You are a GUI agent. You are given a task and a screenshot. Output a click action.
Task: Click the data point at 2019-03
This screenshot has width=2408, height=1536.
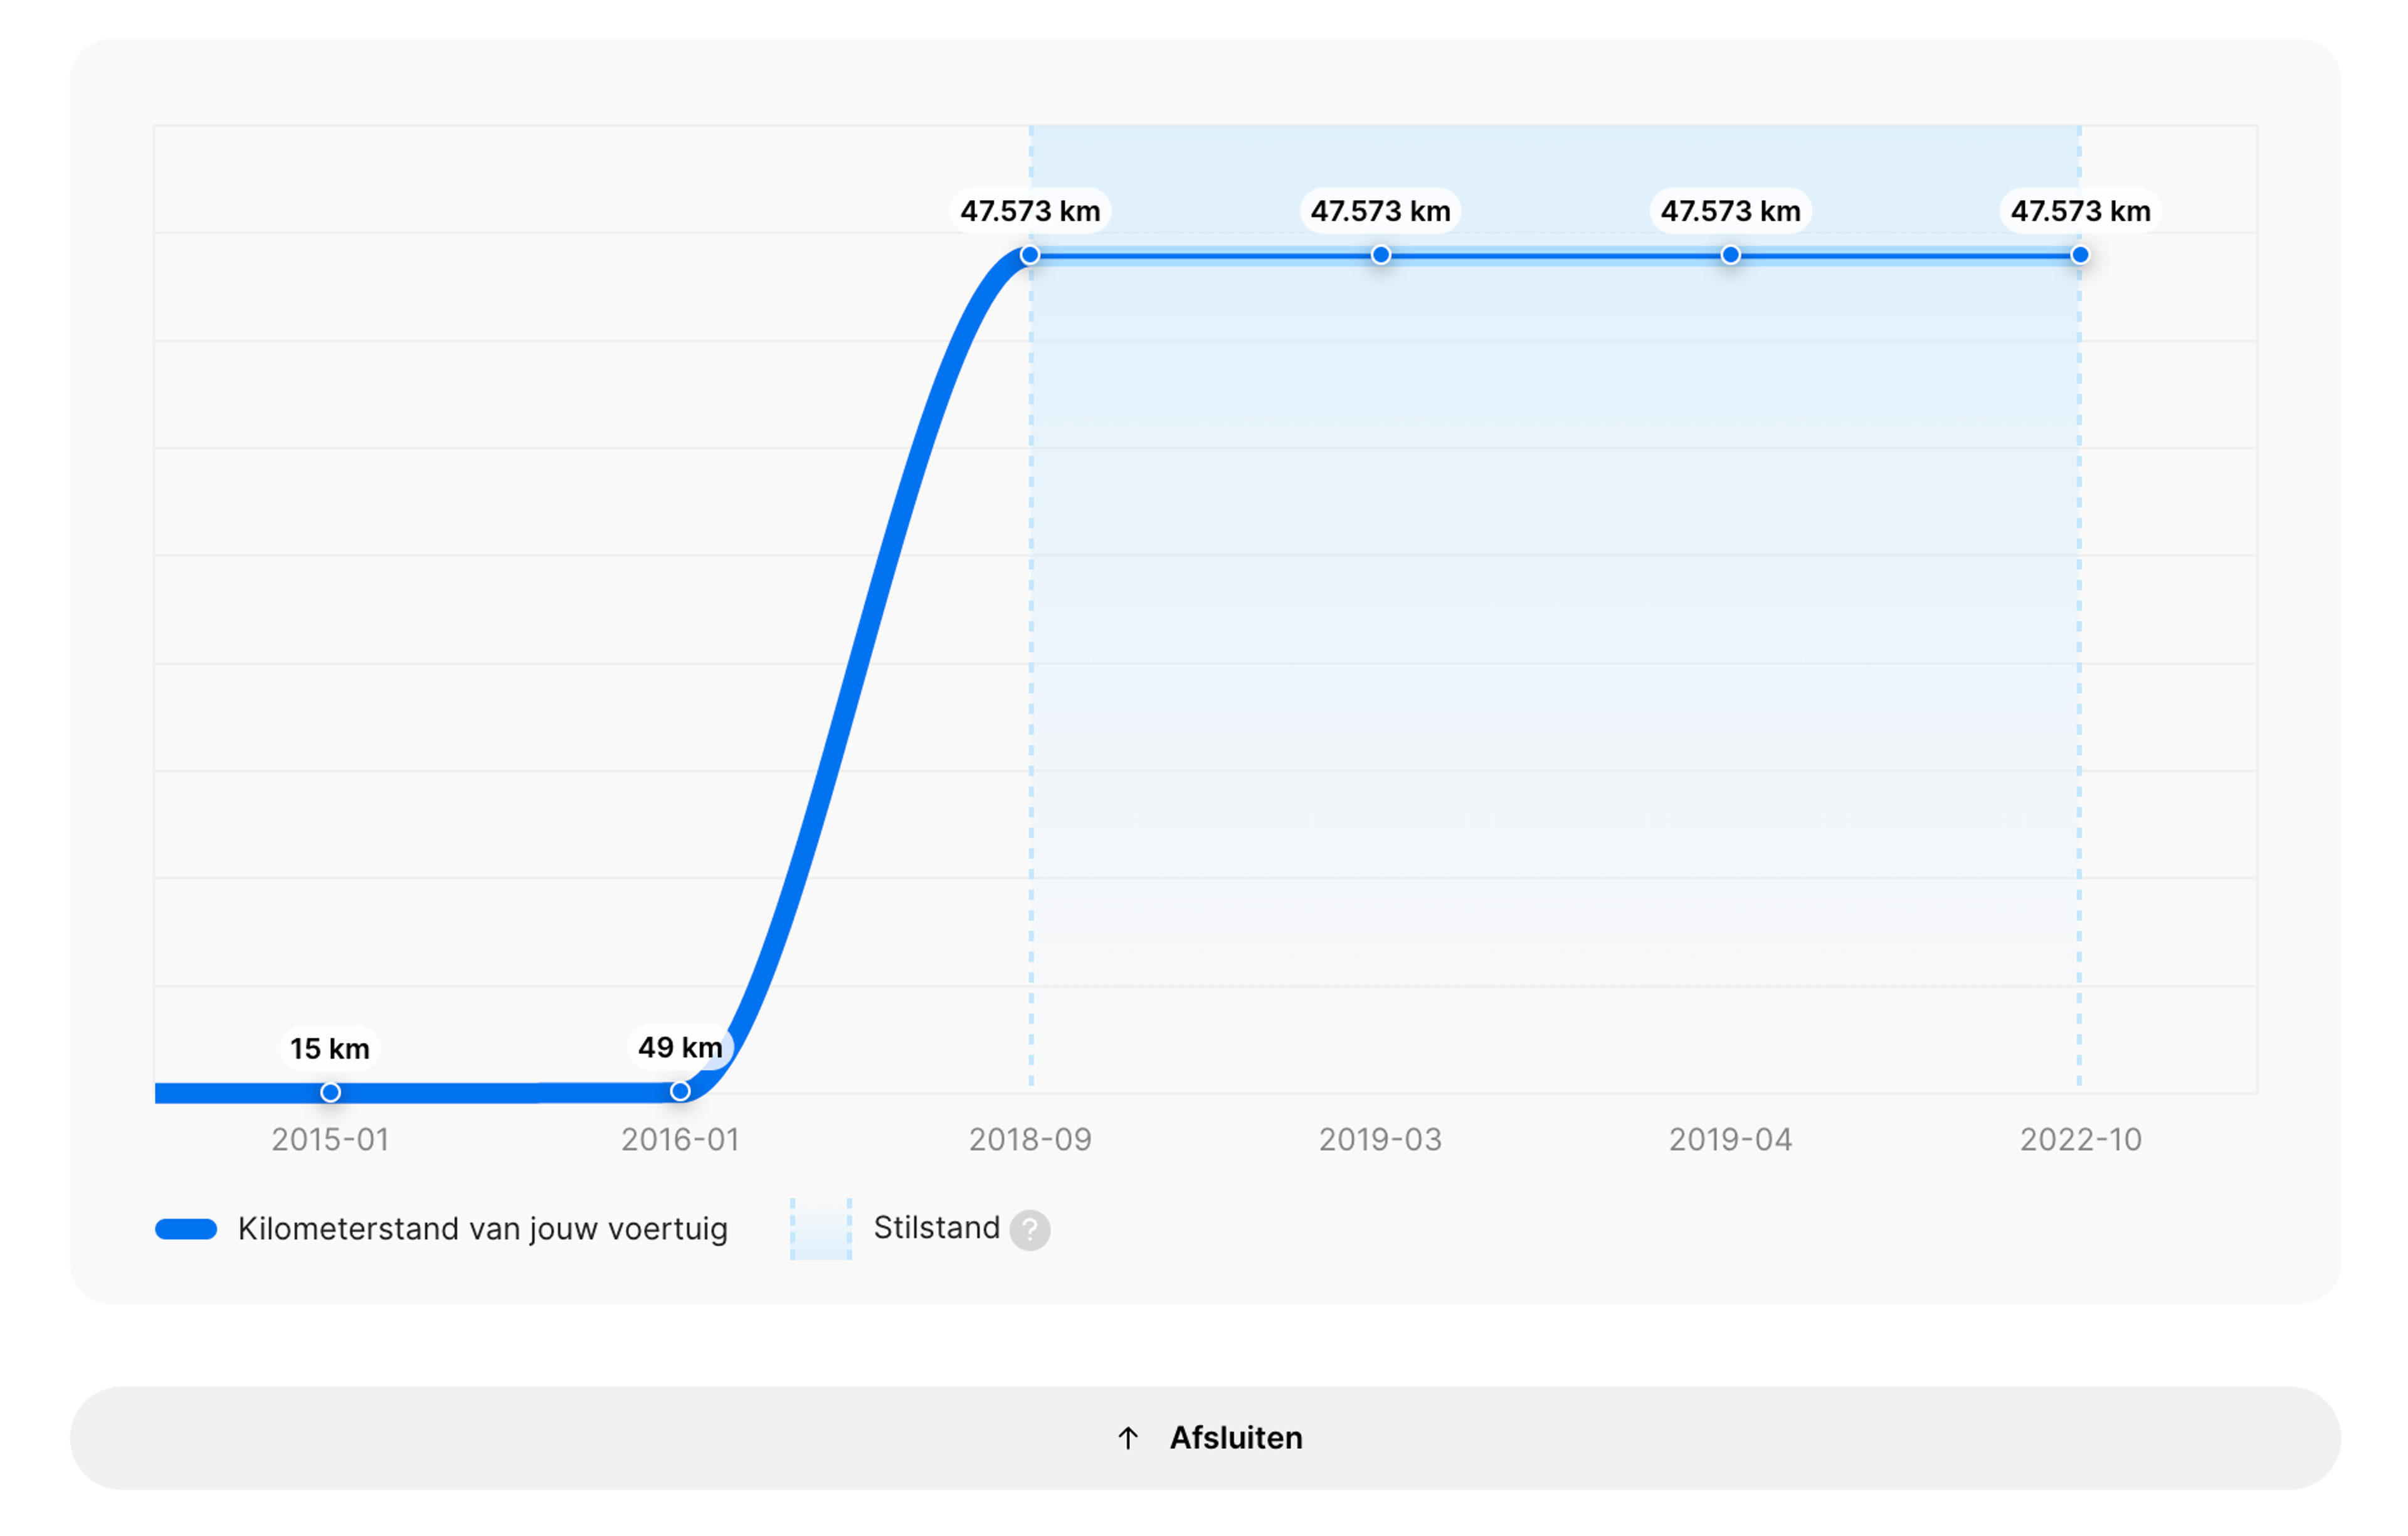(1381, 255)
